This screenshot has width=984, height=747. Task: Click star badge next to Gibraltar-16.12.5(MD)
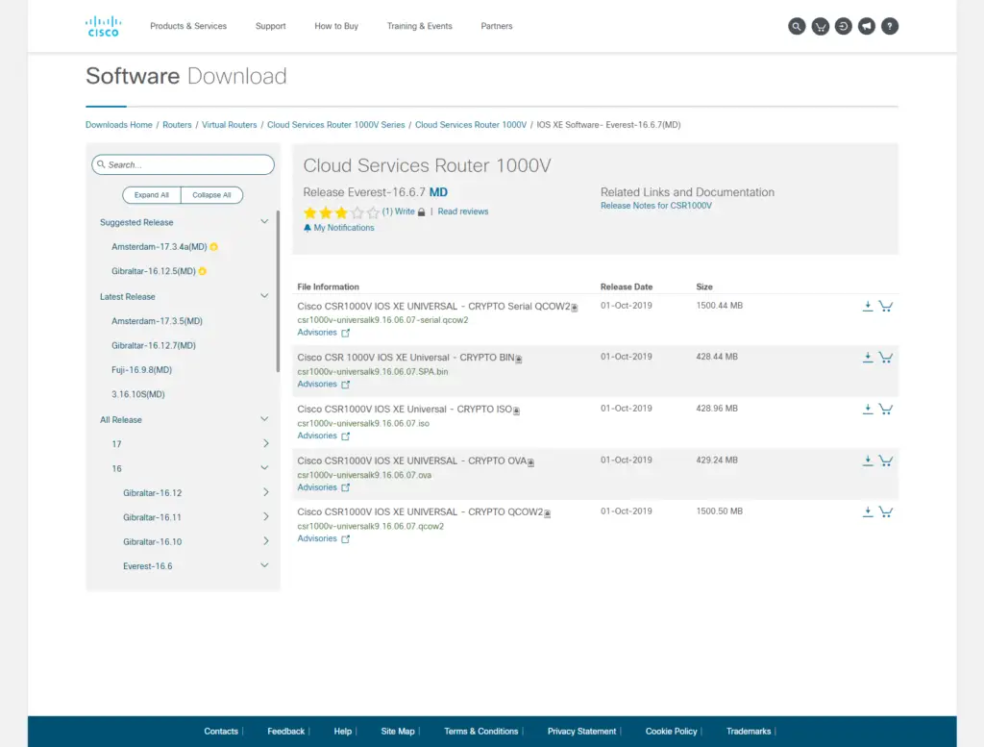(202, 271)
